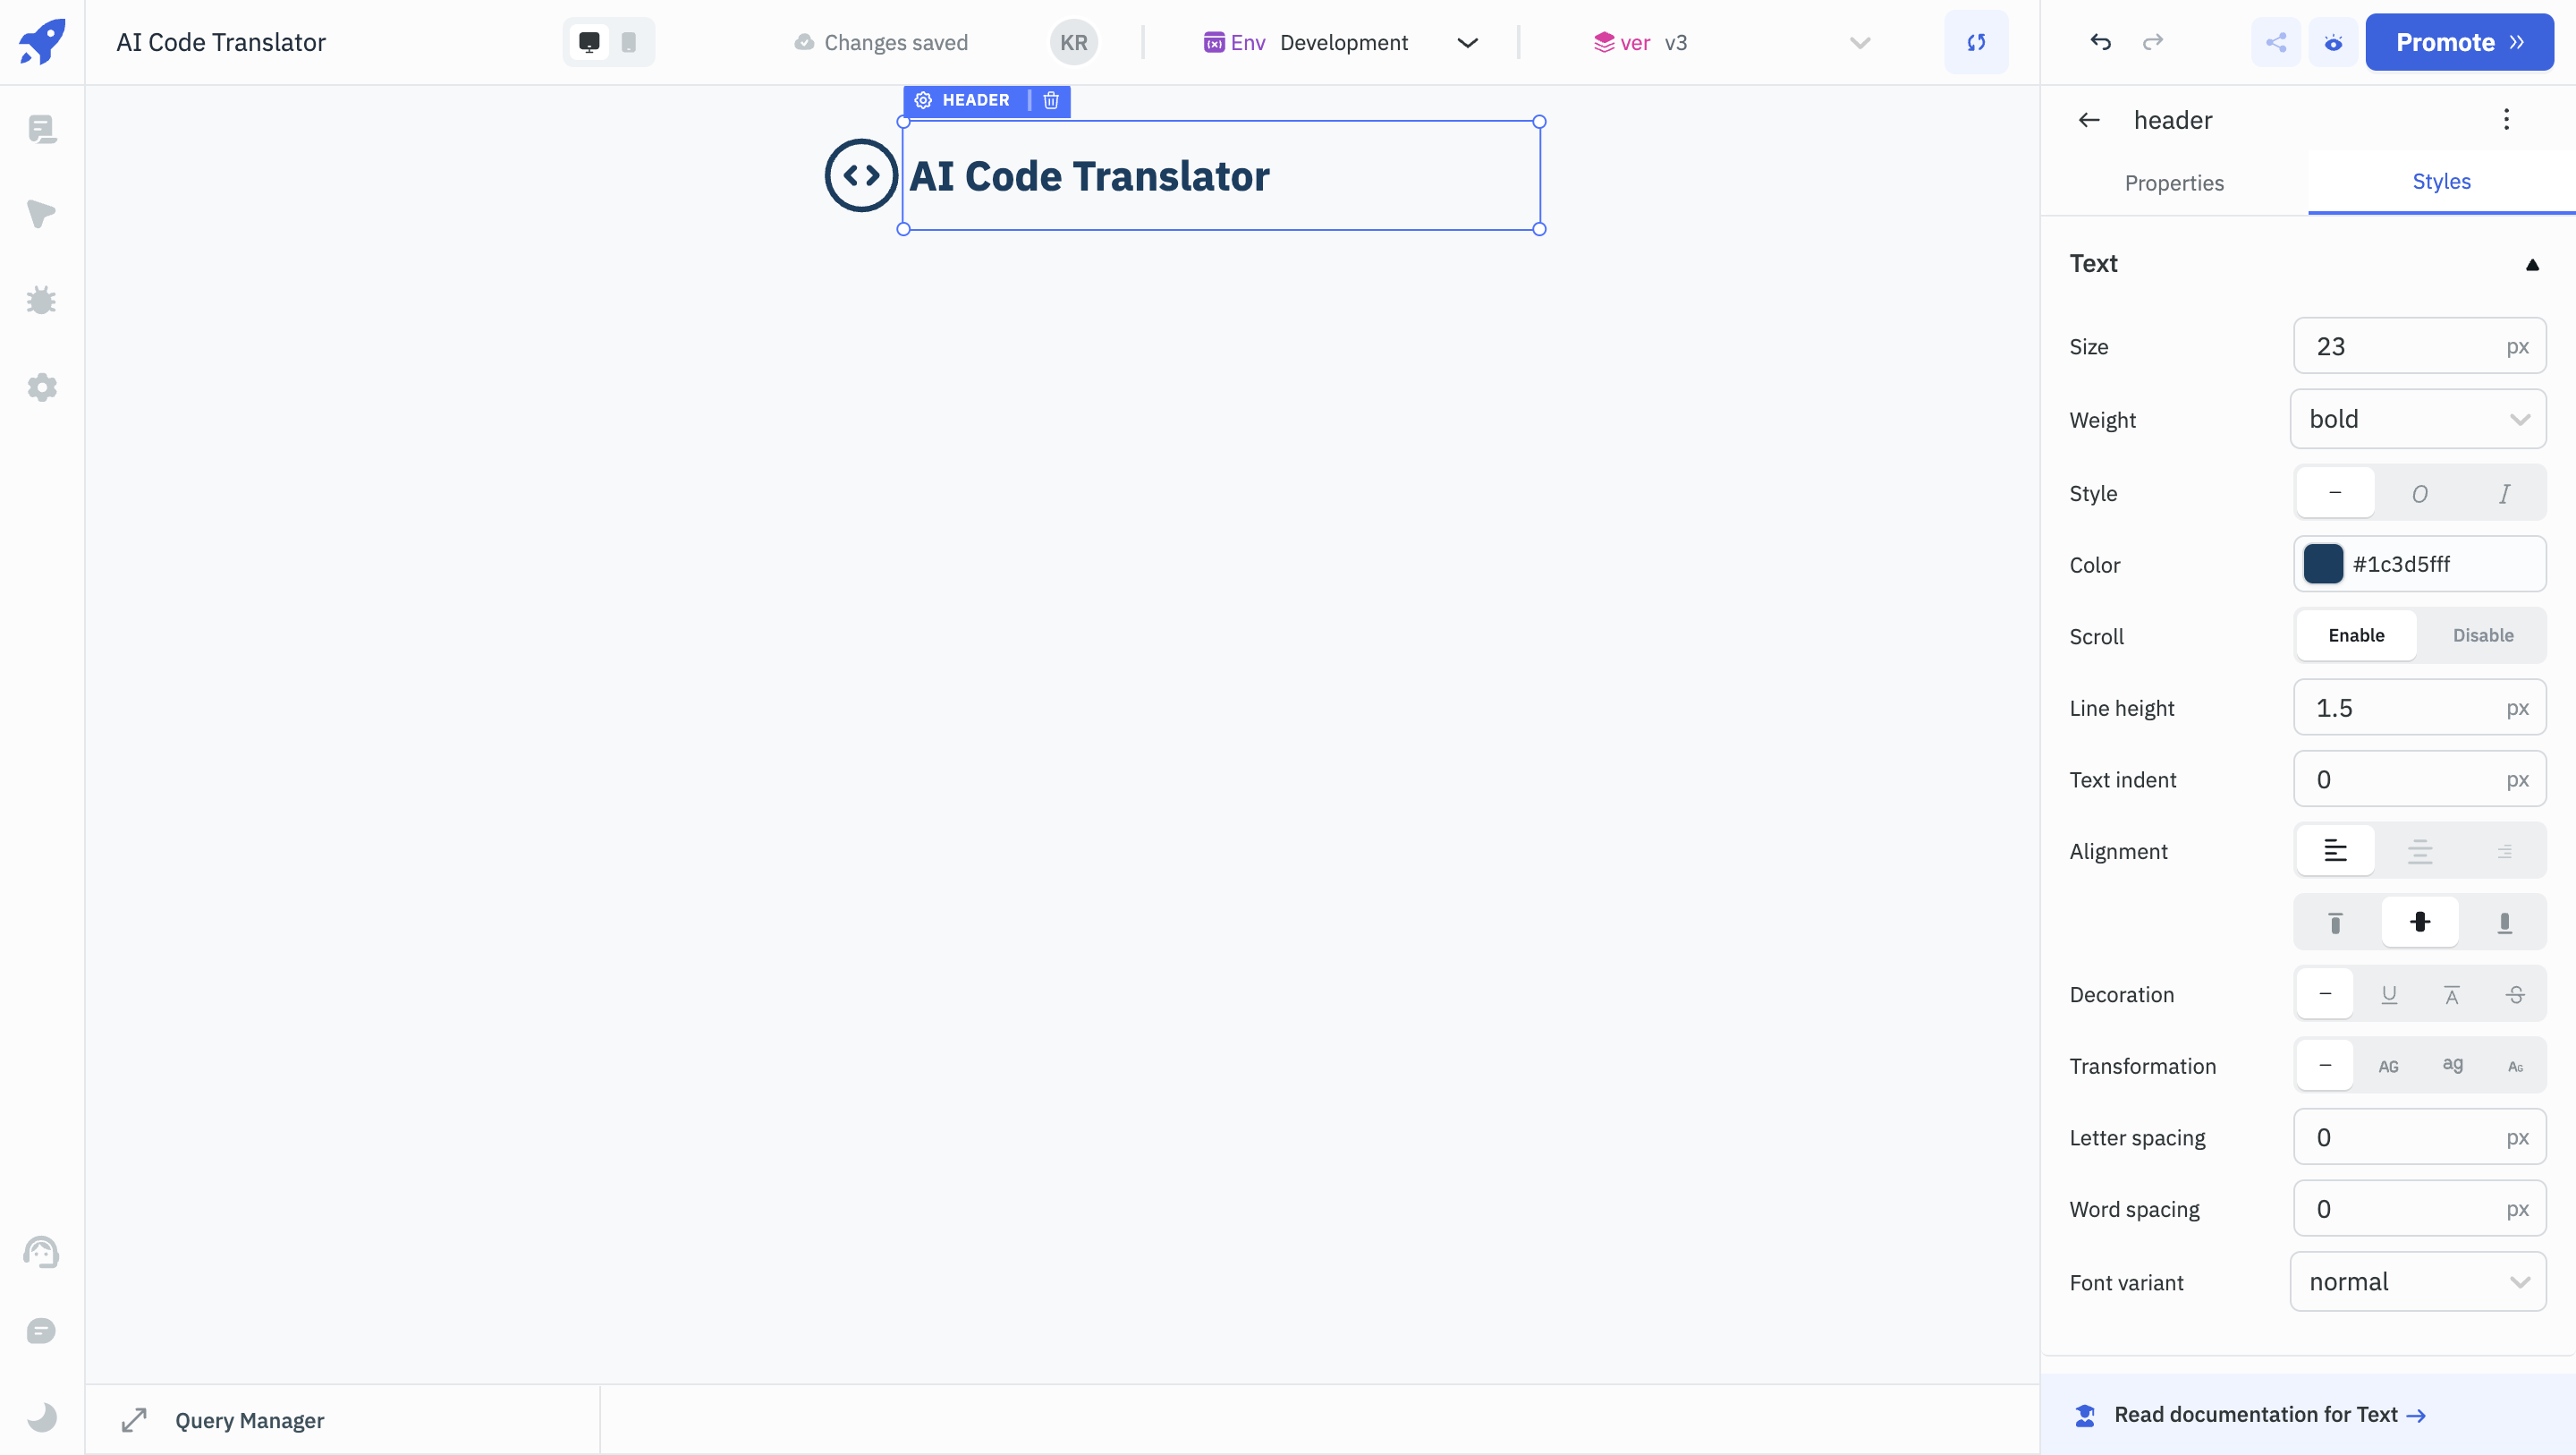The width and height of the screenshot is (2576, 1455).
Task: Open the Weight dropdown set to bold
Action: (2419, 418)
